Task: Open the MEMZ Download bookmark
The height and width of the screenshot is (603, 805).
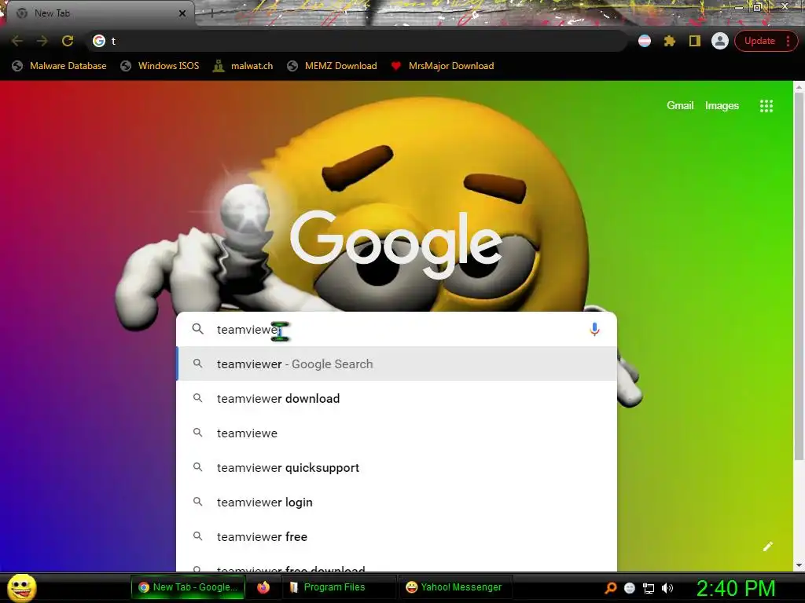Action: [x=333, y=66]
